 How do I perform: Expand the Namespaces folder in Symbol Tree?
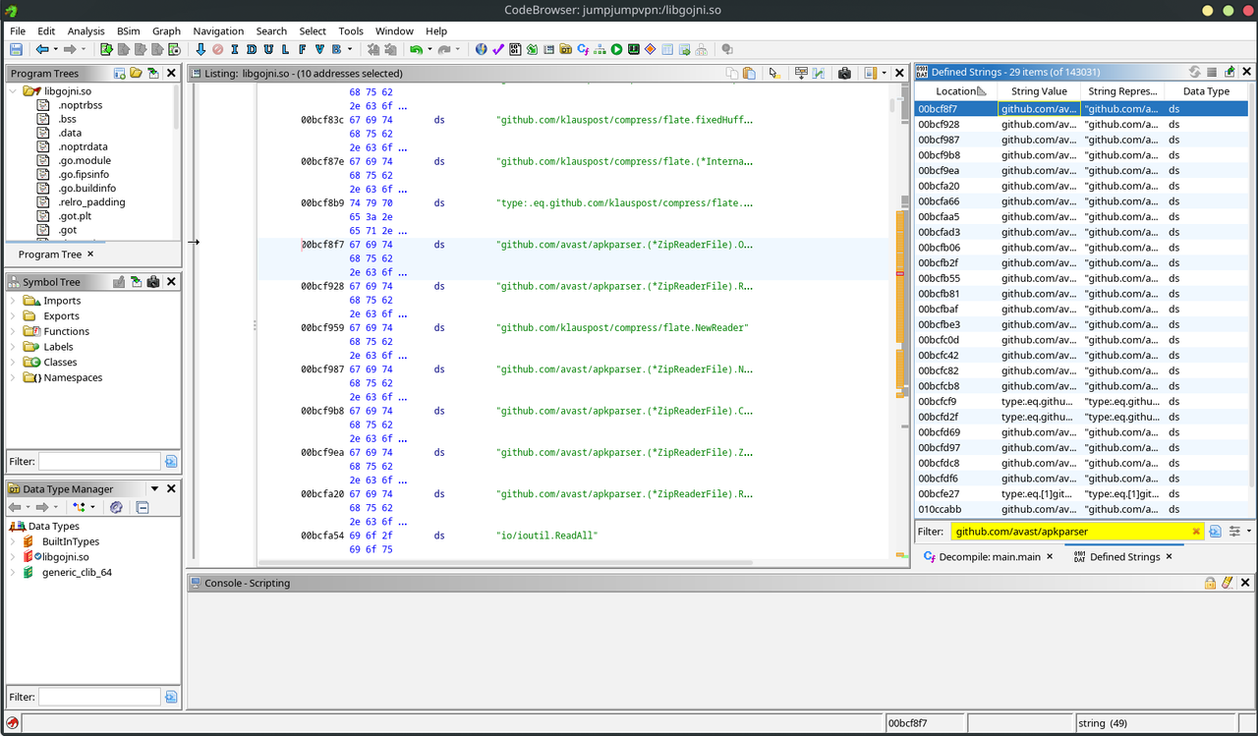[13, 377]
